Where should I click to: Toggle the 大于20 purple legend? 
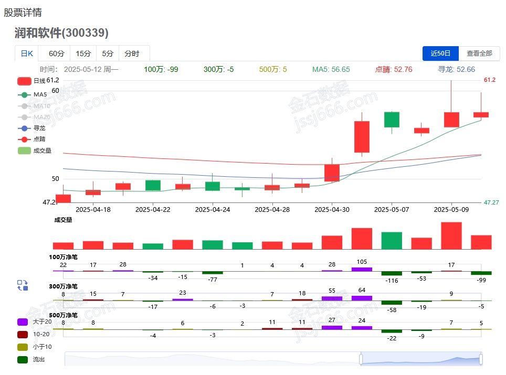34,322
